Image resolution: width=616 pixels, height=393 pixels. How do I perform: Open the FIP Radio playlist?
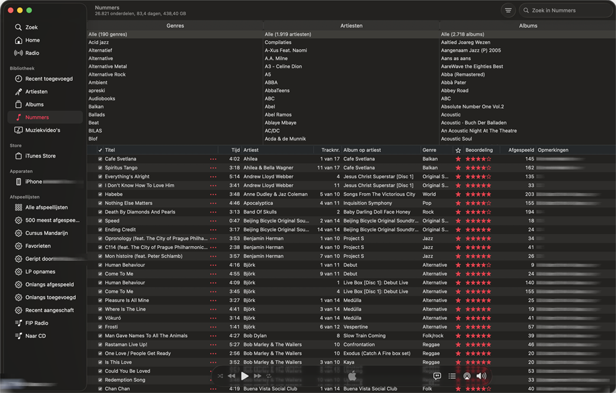[x=31, y=323]
